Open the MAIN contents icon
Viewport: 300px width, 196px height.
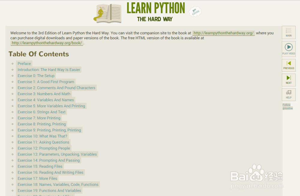[288, 32]
